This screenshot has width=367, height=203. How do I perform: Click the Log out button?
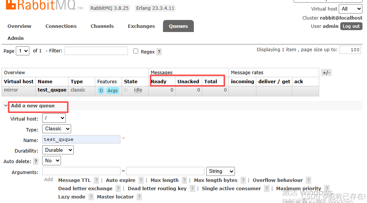[x=351, y=26]
